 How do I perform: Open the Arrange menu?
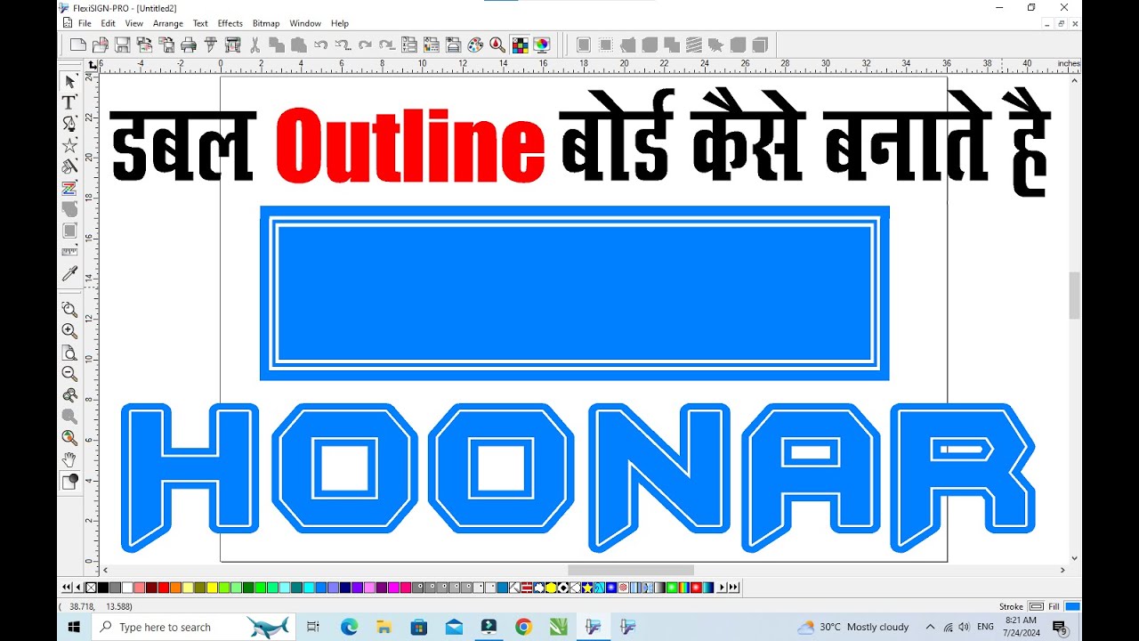click(x=167, y=23)
